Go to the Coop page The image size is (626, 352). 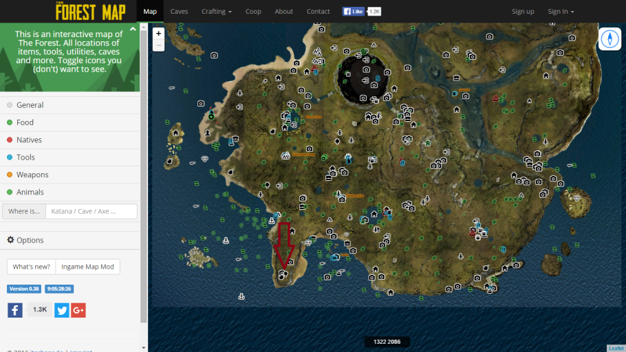[x=253, y=12]
